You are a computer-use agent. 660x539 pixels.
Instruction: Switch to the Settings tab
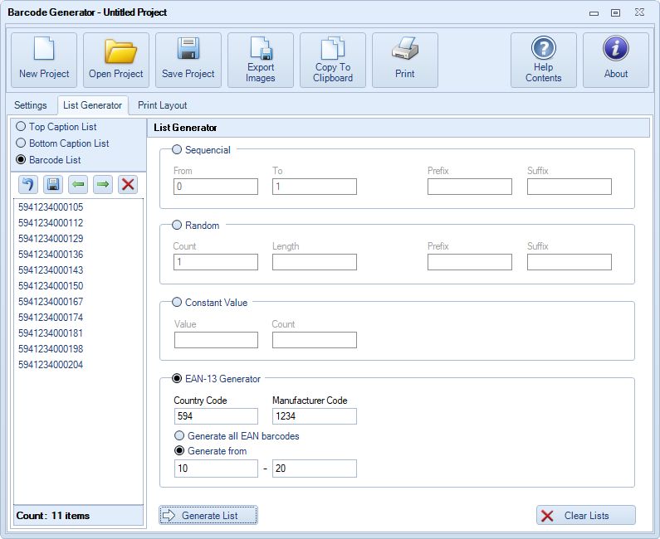31,105
